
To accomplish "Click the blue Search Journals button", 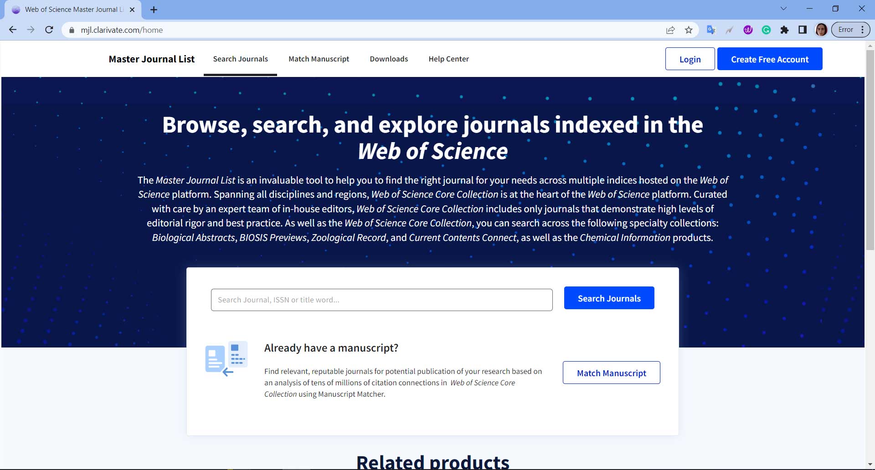I will (x=609, y=298).
